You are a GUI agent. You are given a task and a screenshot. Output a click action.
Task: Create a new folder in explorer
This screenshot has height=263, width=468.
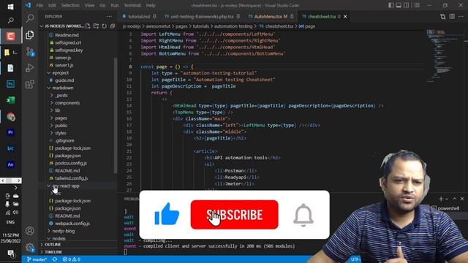tap(96, 26)
